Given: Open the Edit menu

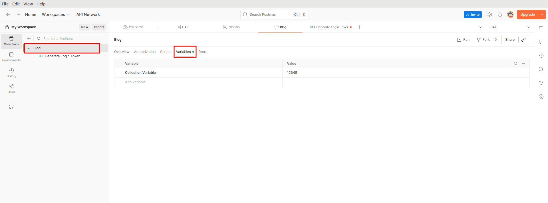Looking at the screenshot, I should coord(16,4).
